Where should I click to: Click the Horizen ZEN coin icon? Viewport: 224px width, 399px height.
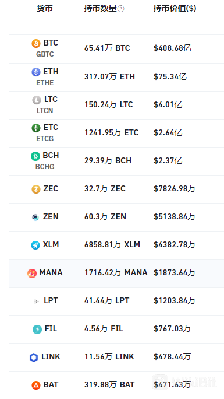tap(35, 217)
